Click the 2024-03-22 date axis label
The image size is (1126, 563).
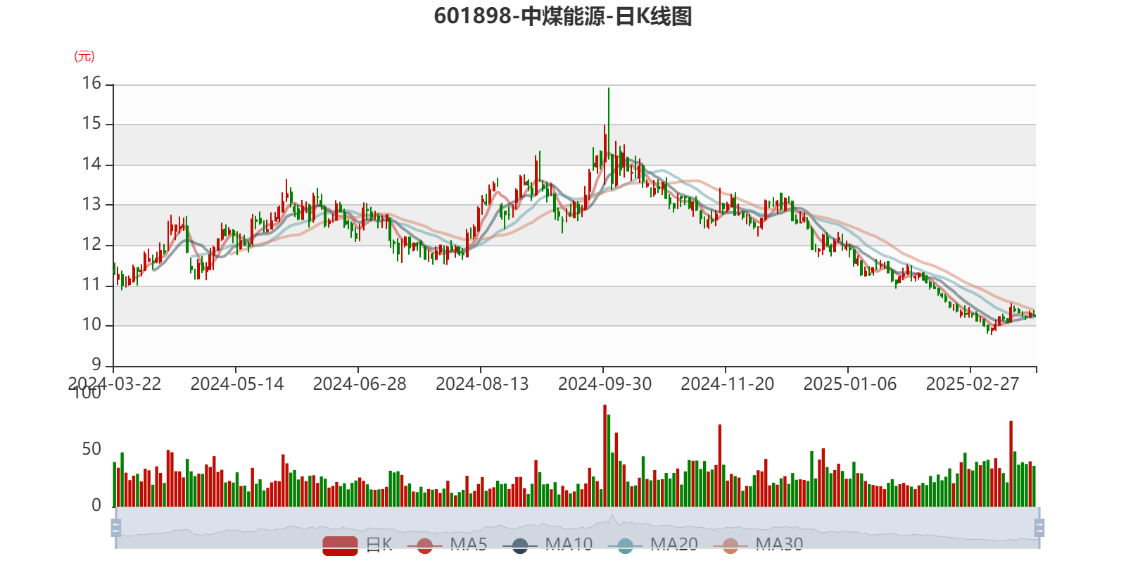114,384
